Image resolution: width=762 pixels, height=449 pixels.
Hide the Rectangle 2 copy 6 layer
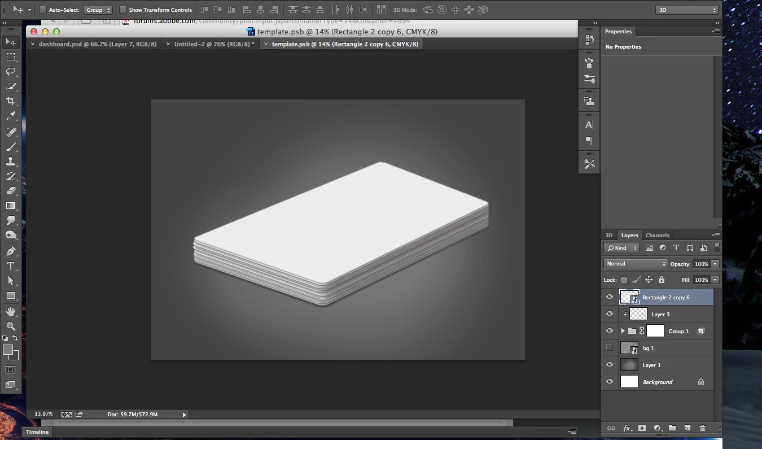(x=610, y=297)
